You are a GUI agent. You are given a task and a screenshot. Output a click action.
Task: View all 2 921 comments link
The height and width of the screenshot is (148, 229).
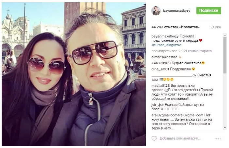182,51
